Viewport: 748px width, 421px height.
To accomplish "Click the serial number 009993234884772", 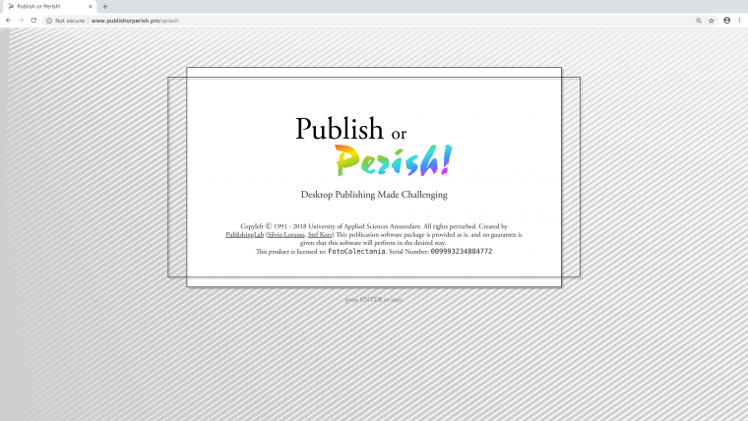I will (x=461, y=252).
